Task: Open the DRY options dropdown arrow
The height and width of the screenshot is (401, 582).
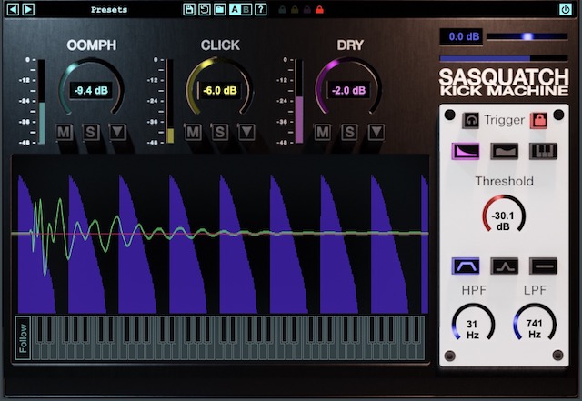Action: [374, 133]
